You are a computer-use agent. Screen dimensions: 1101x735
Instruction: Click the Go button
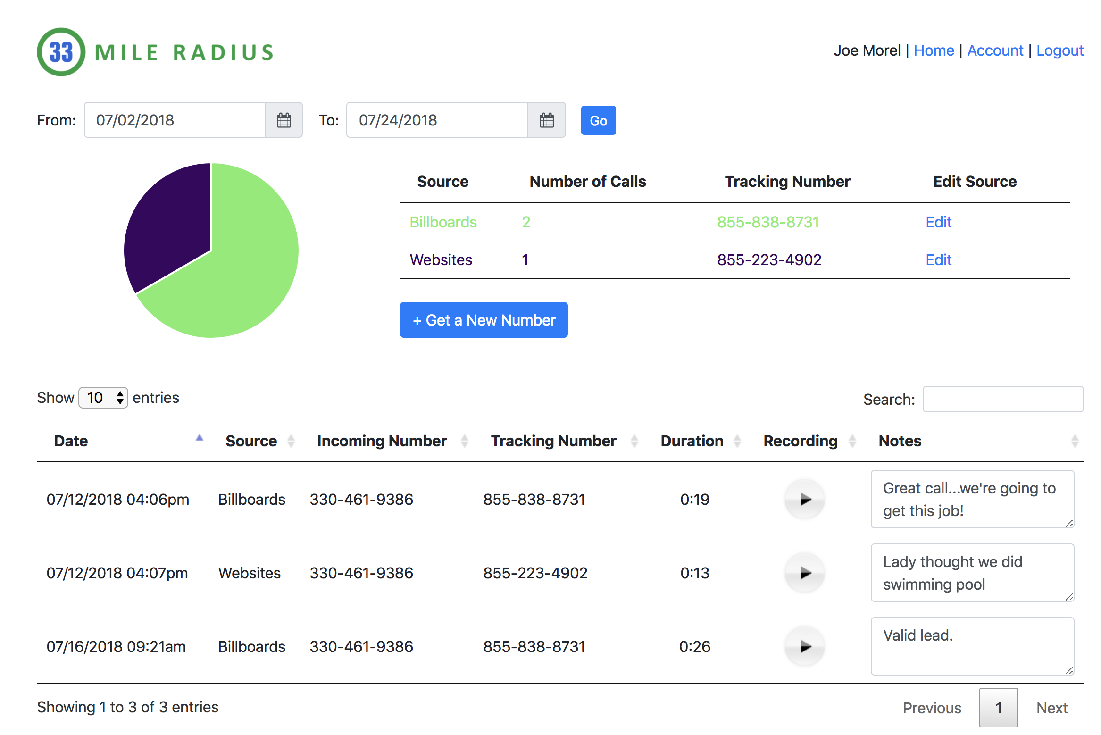(x=598, y=121)
